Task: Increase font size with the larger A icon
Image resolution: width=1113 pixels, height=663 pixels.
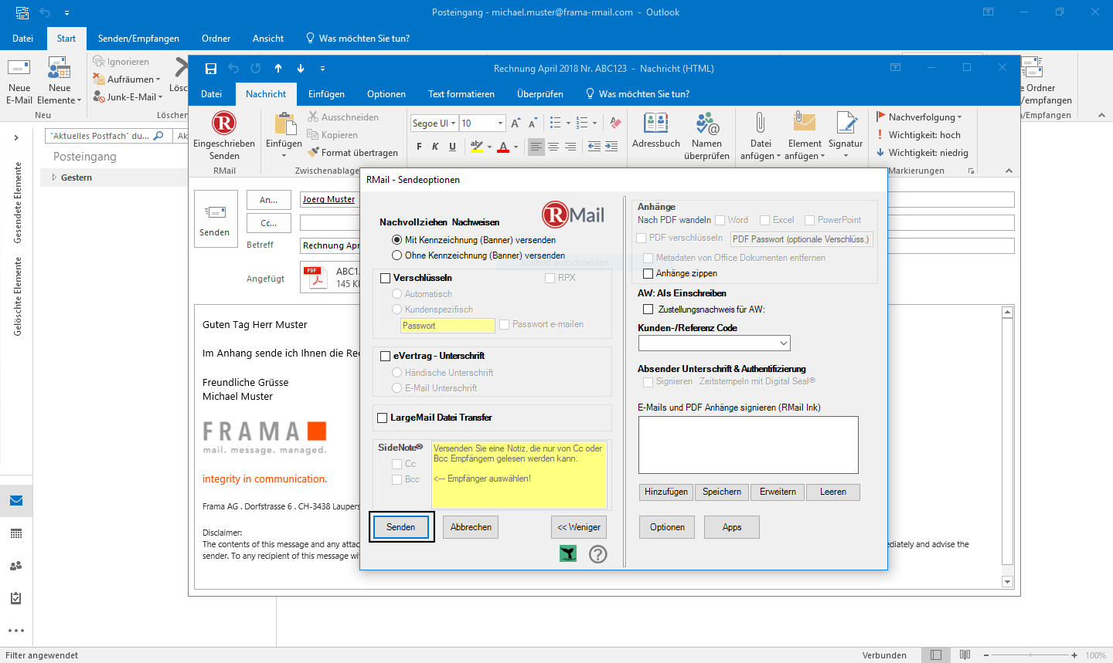Action: (x=516, y=123)
